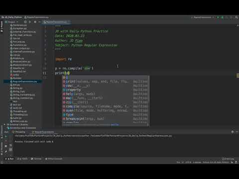Click the Debug bug icon in top toolbar
Image resolution: width=239 pixels, height=179 pixels.
223,17
